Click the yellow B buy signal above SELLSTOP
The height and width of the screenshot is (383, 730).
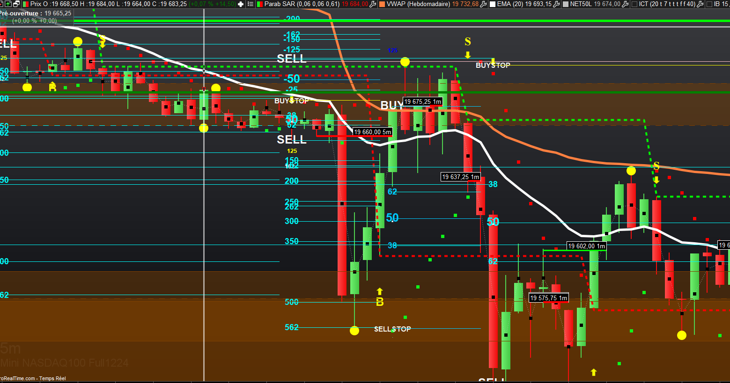coord(380,302)
